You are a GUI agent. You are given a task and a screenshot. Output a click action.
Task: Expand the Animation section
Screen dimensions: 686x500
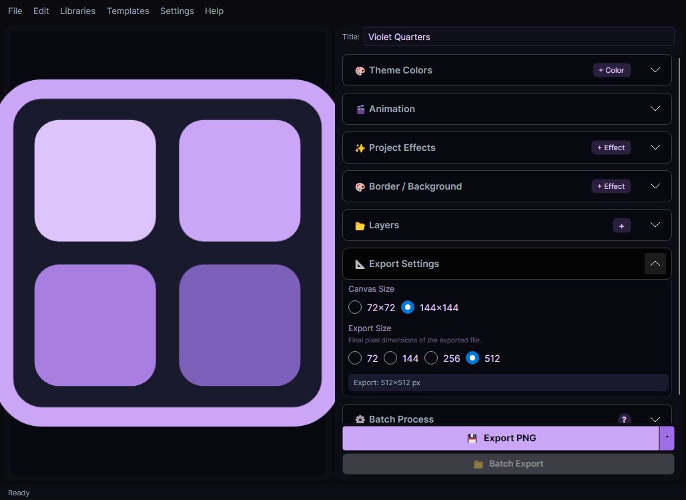[655, 109]
